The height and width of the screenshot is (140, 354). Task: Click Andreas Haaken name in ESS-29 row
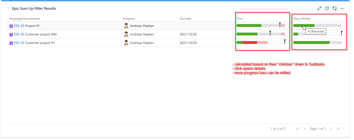[142, 26]
